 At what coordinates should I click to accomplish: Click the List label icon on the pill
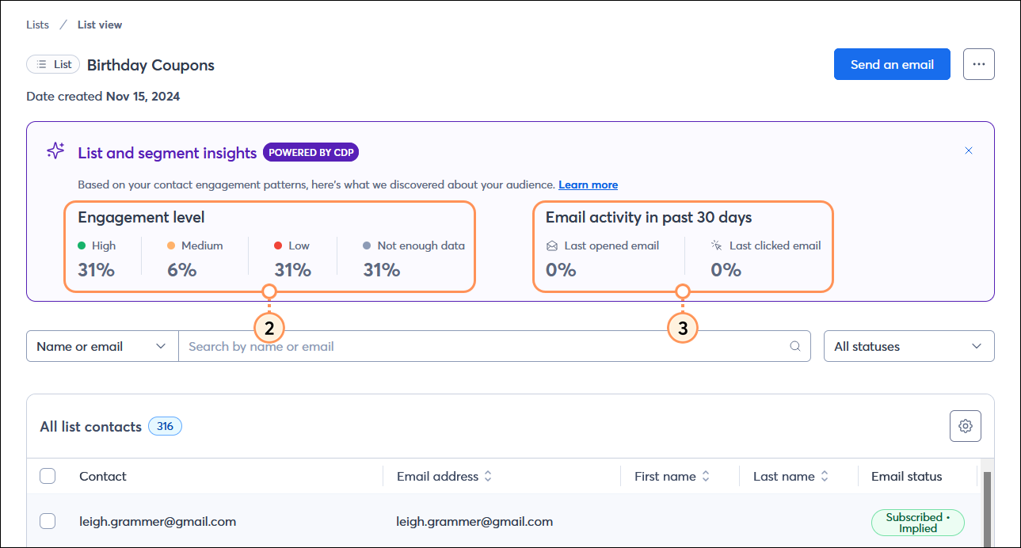point(39,63)
